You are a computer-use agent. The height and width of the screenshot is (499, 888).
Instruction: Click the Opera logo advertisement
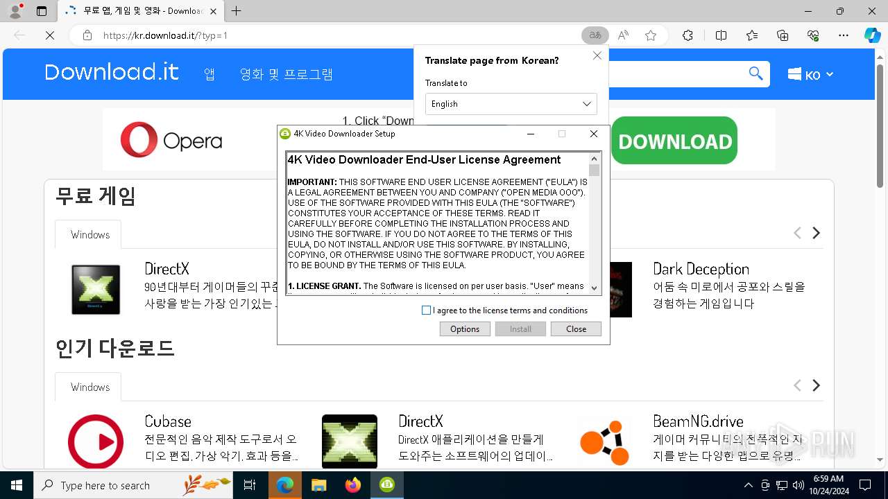171,140
